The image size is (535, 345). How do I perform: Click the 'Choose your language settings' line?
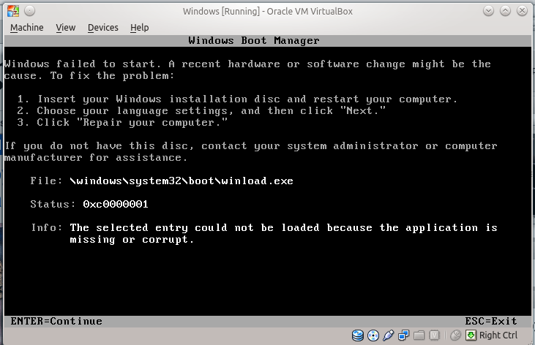[201, 111]
